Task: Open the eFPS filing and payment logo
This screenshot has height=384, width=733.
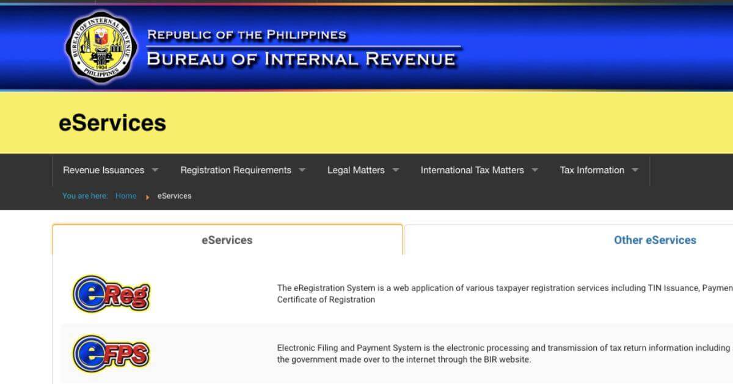Action: tap(111, 353)
